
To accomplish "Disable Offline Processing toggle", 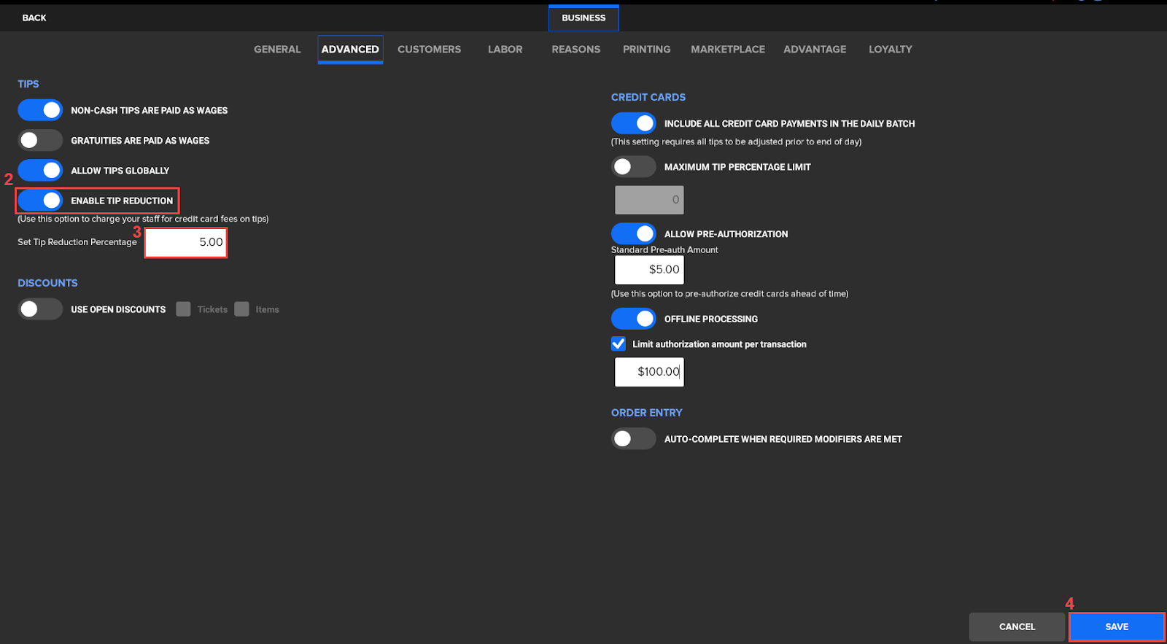I will (633, 319).
